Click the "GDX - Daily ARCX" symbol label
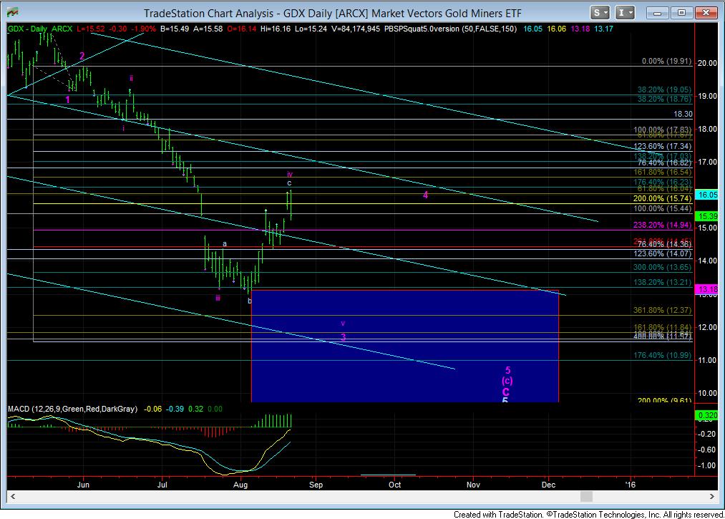Screen dimensions: 725x519 click(x=40, y=29)
